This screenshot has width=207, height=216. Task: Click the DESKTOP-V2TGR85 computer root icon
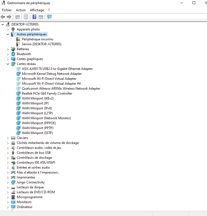point(8,24)
